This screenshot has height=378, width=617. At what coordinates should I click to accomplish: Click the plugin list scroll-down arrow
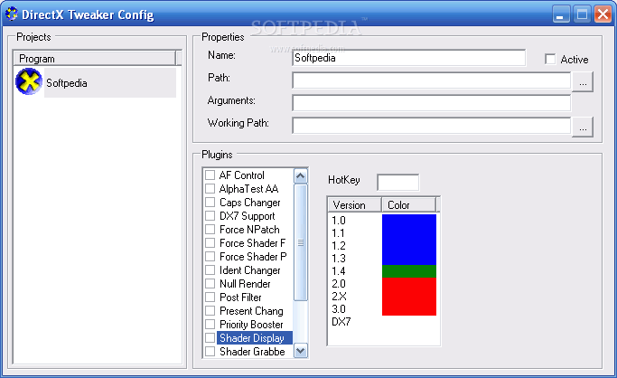(301, 350)
